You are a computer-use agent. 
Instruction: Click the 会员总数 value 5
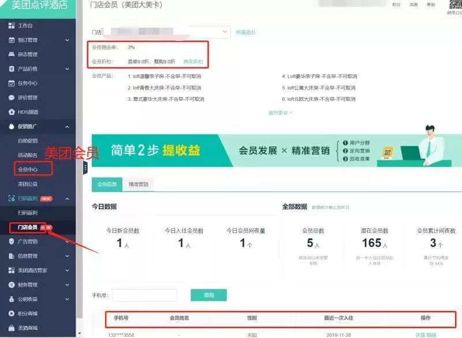click(310, 243)
